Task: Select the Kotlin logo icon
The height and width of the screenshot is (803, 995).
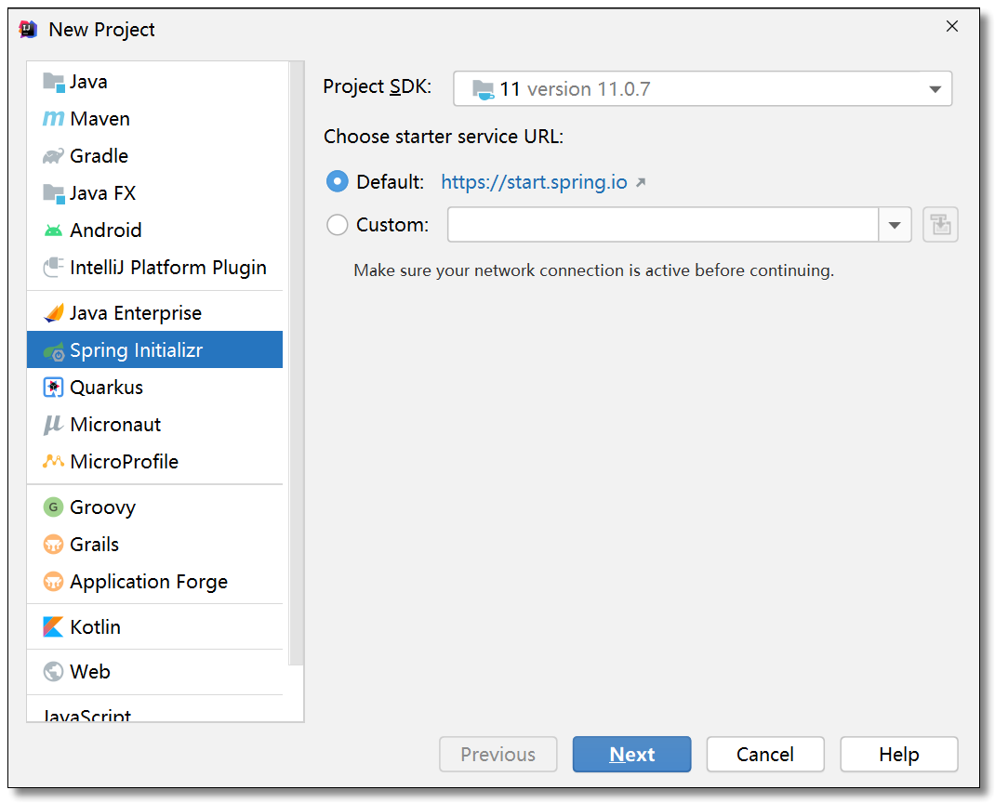Action: tap(54, 627)
